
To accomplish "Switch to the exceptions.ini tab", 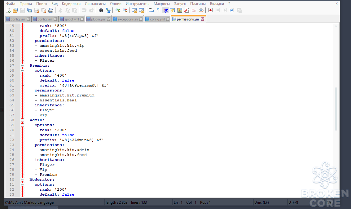I will (x=128, y=19).
